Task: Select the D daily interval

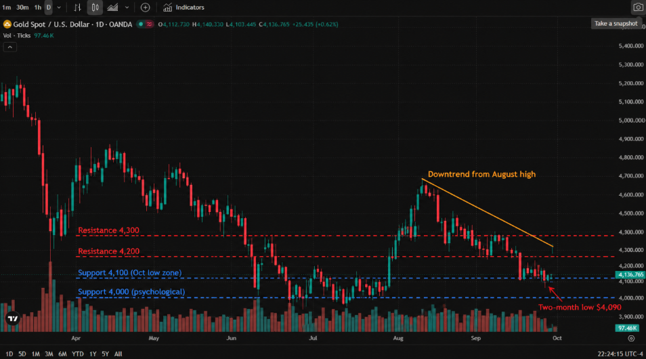Action: (x=49, y=7)
